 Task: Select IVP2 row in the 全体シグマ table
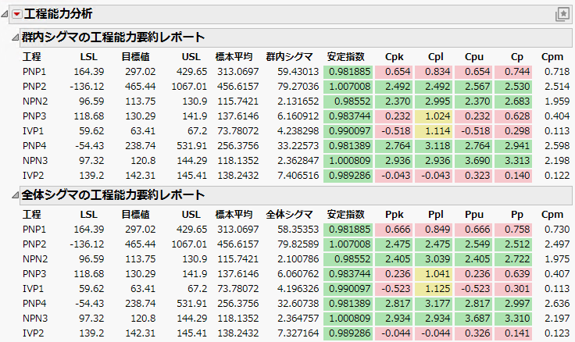[35, 333]
